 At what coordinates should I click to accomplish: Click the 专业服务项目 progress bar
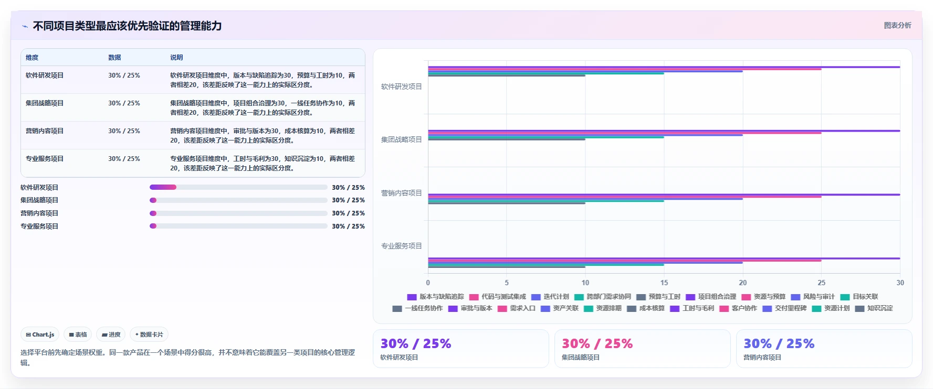(x=238, y=226)
